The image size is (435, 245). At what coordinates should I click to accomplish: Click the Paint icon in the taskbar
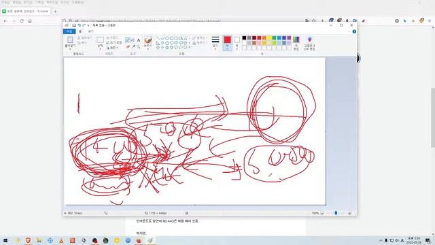coord(150,240)
